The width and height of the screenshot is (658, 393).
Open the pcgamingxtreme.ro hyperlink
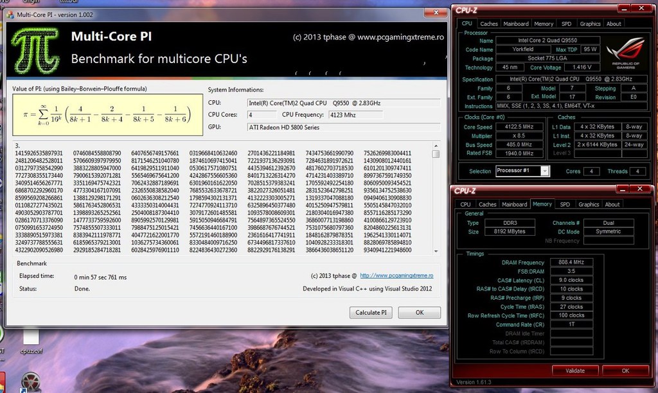tap(396, 275)
